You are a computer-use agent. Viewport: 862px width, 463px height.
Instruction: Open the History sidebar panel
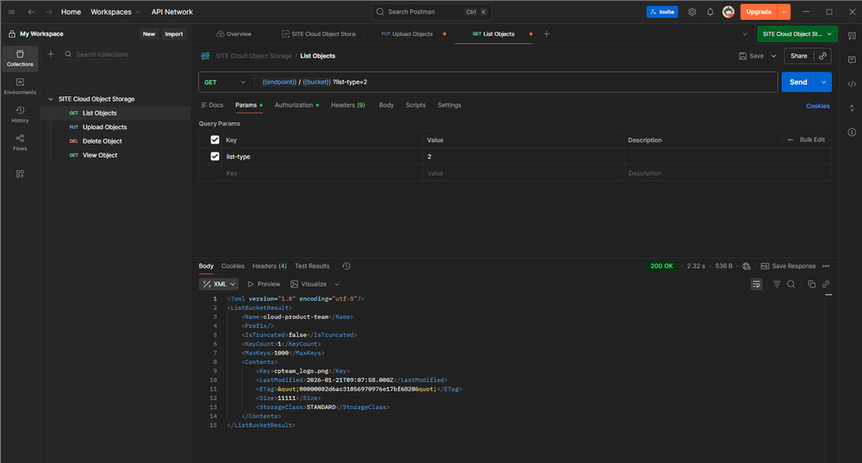[20, 114]
